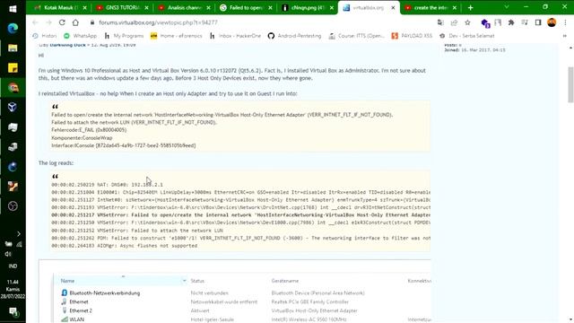Close the Kotak Masuk tab

tap(85, 7)
